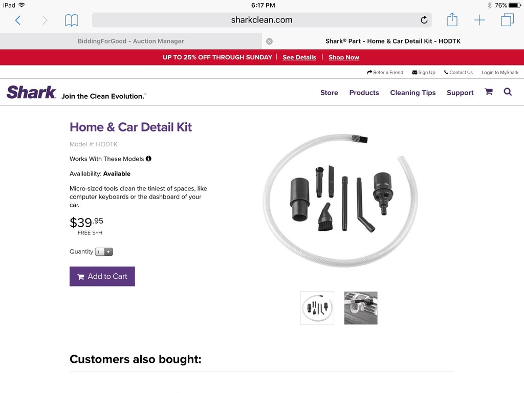Open the shopping cart icon in the Shark header
This screenshot has width=524, height=393.
489,92
